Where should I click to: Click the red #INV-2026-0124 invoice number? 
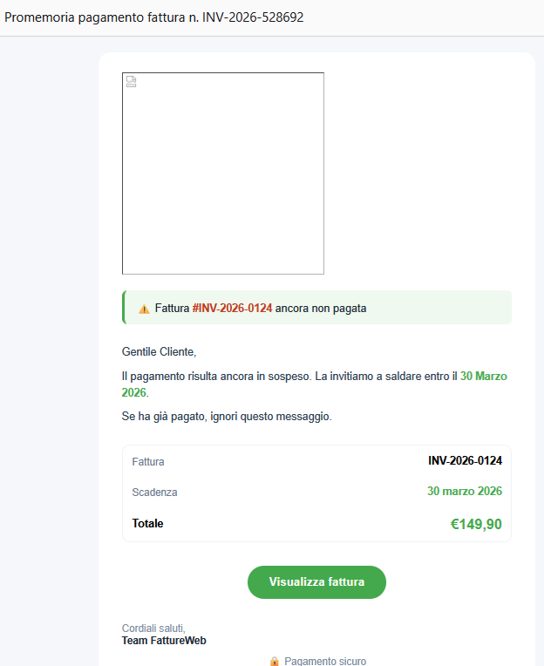click(x=232, y=309)
